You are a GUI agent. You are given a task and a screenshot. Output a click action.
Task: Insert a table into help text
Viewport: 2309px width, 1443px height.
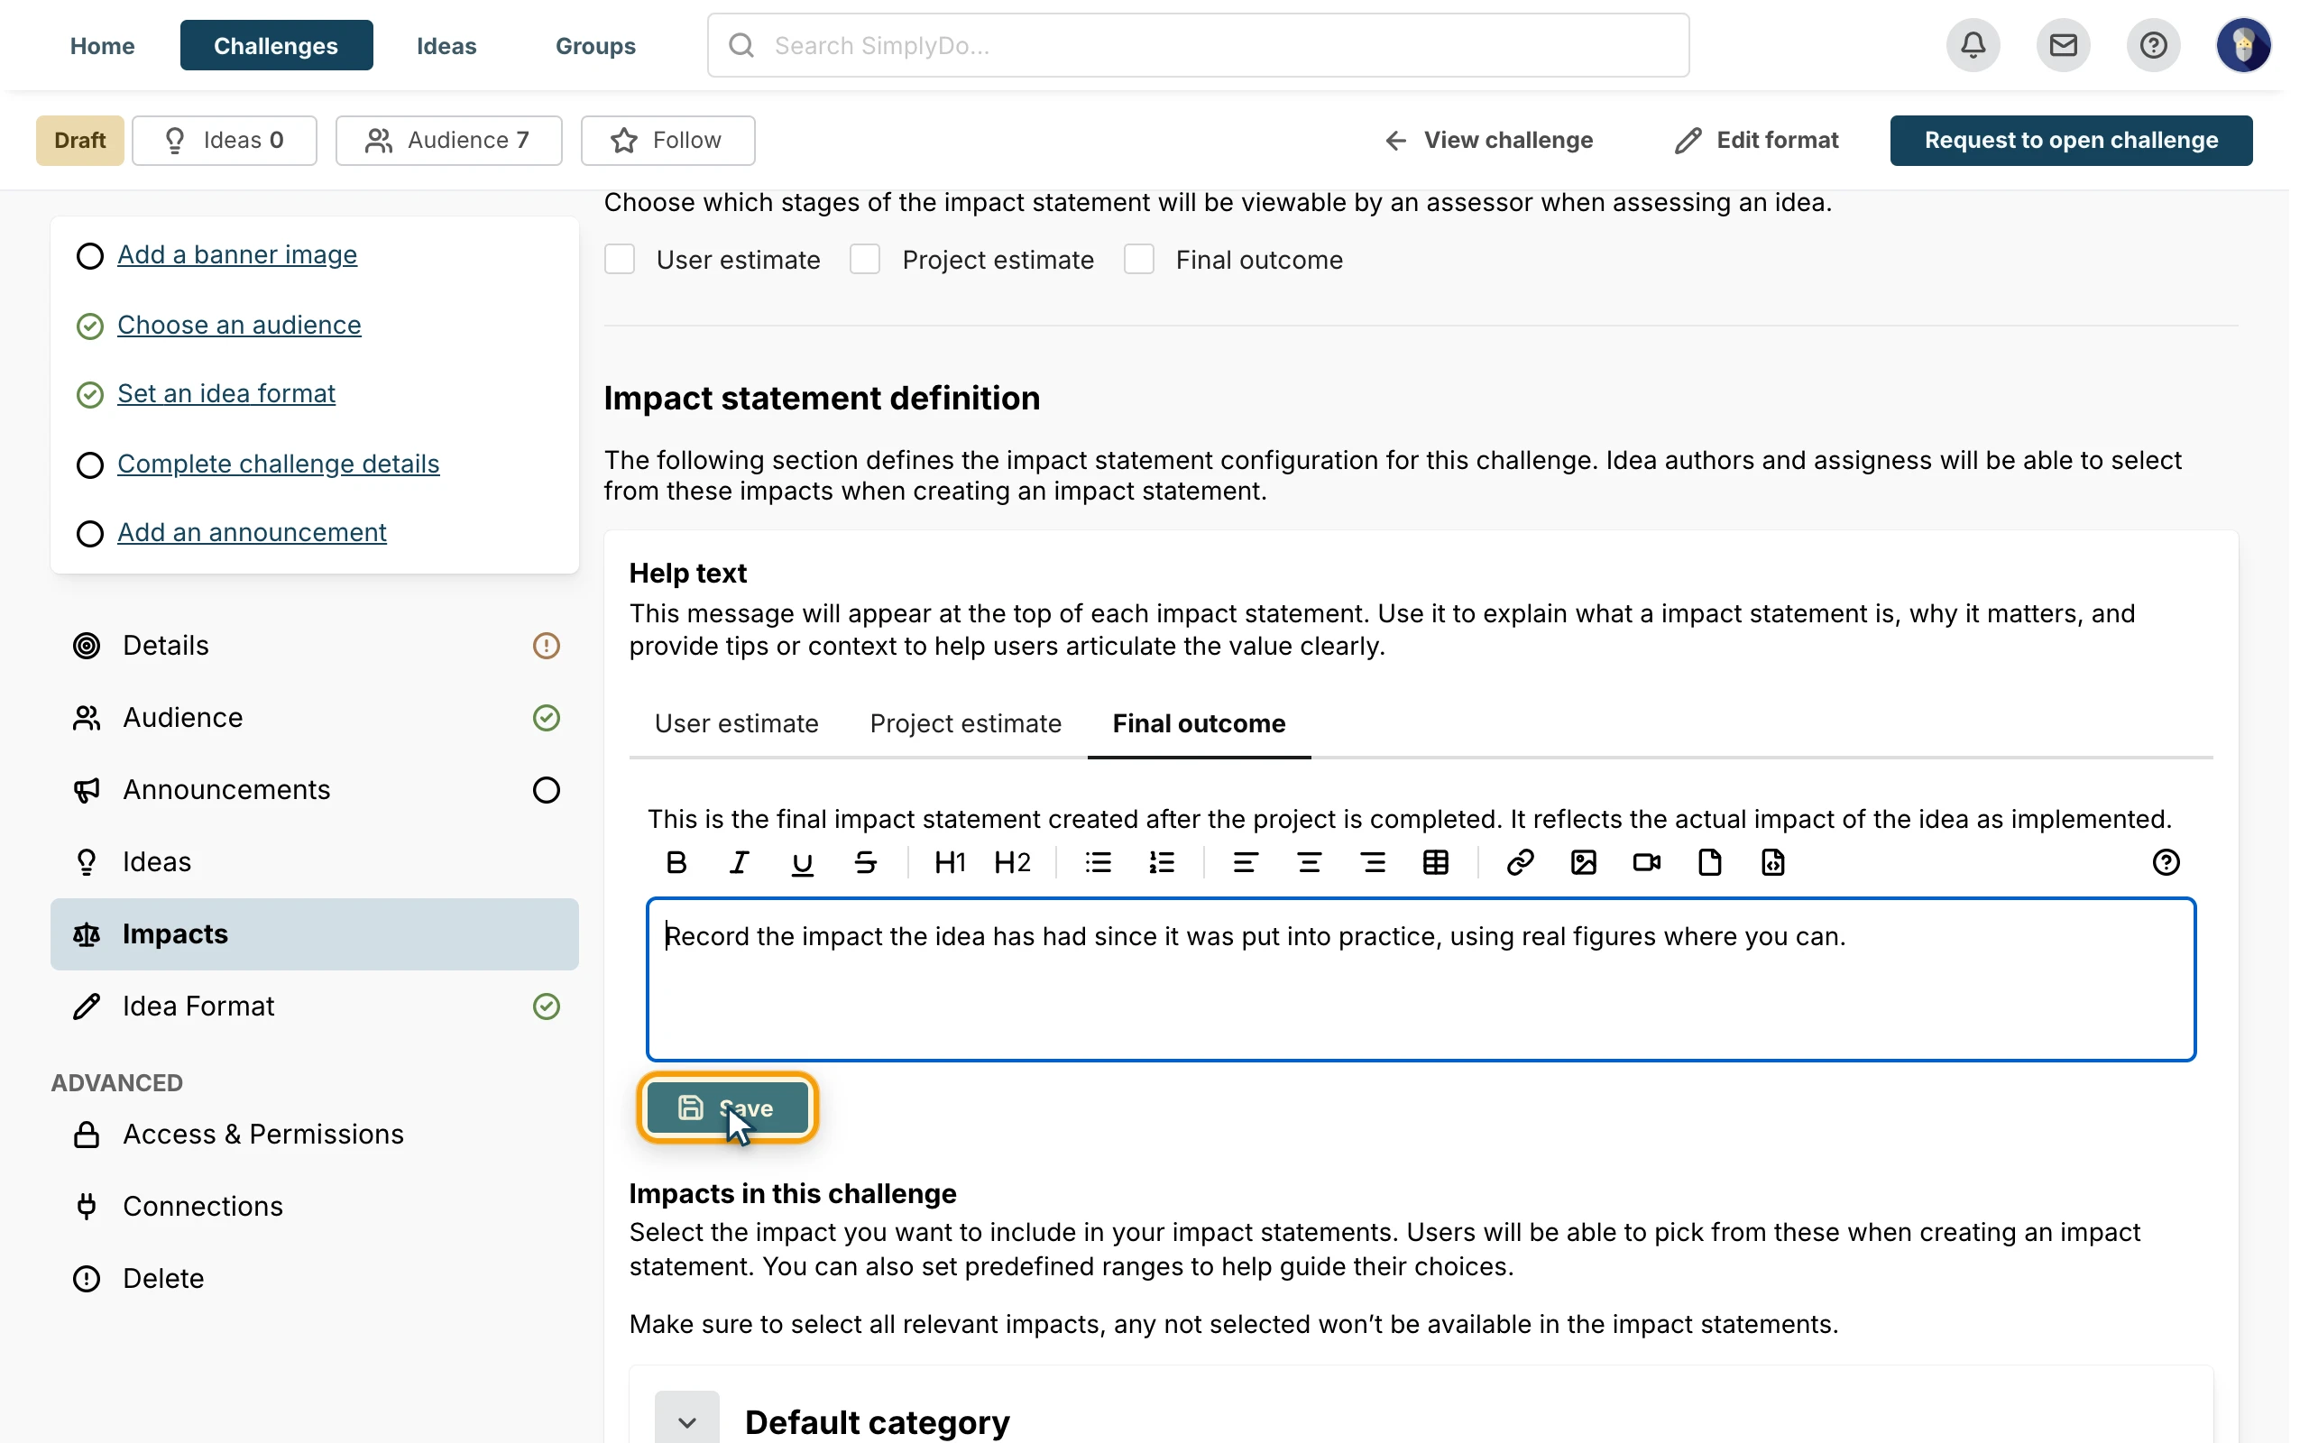pos(1436,863)
